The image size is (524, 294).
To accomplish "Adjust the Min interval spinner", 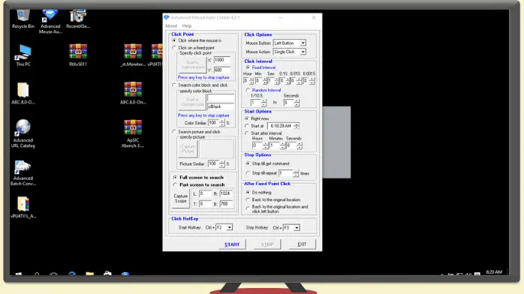I will (x=261, y=81).
